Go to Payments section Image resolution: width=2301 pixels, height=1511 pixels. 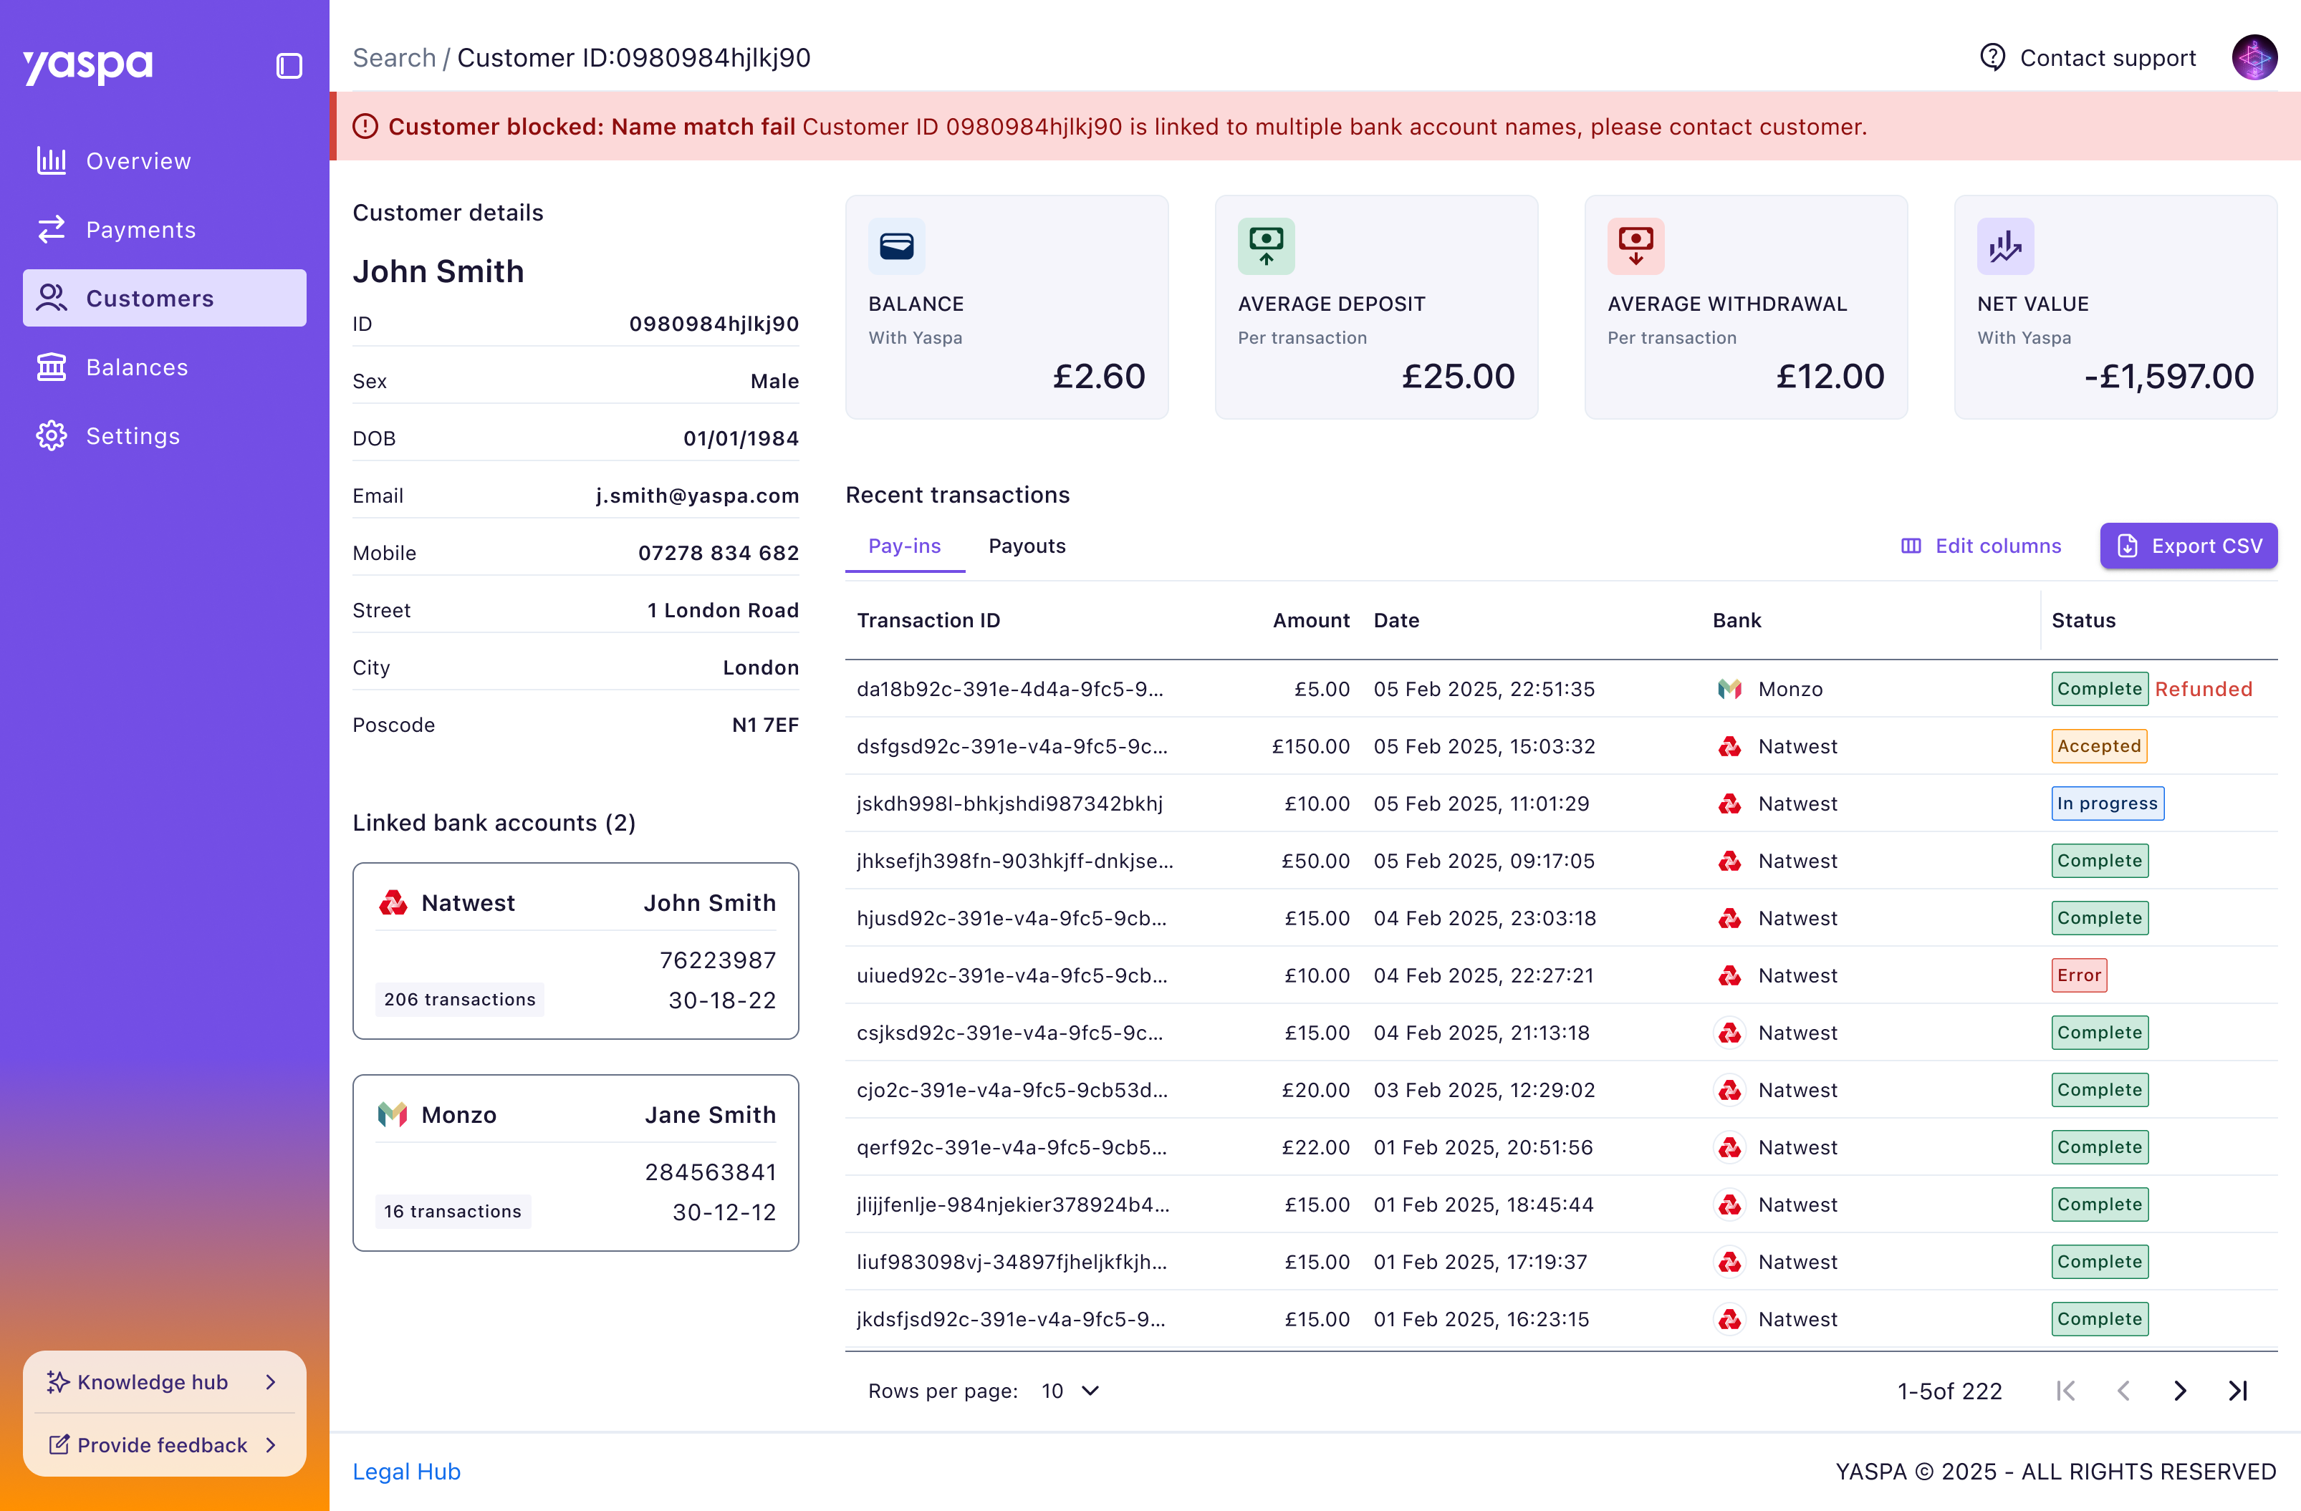click(140, 229)
